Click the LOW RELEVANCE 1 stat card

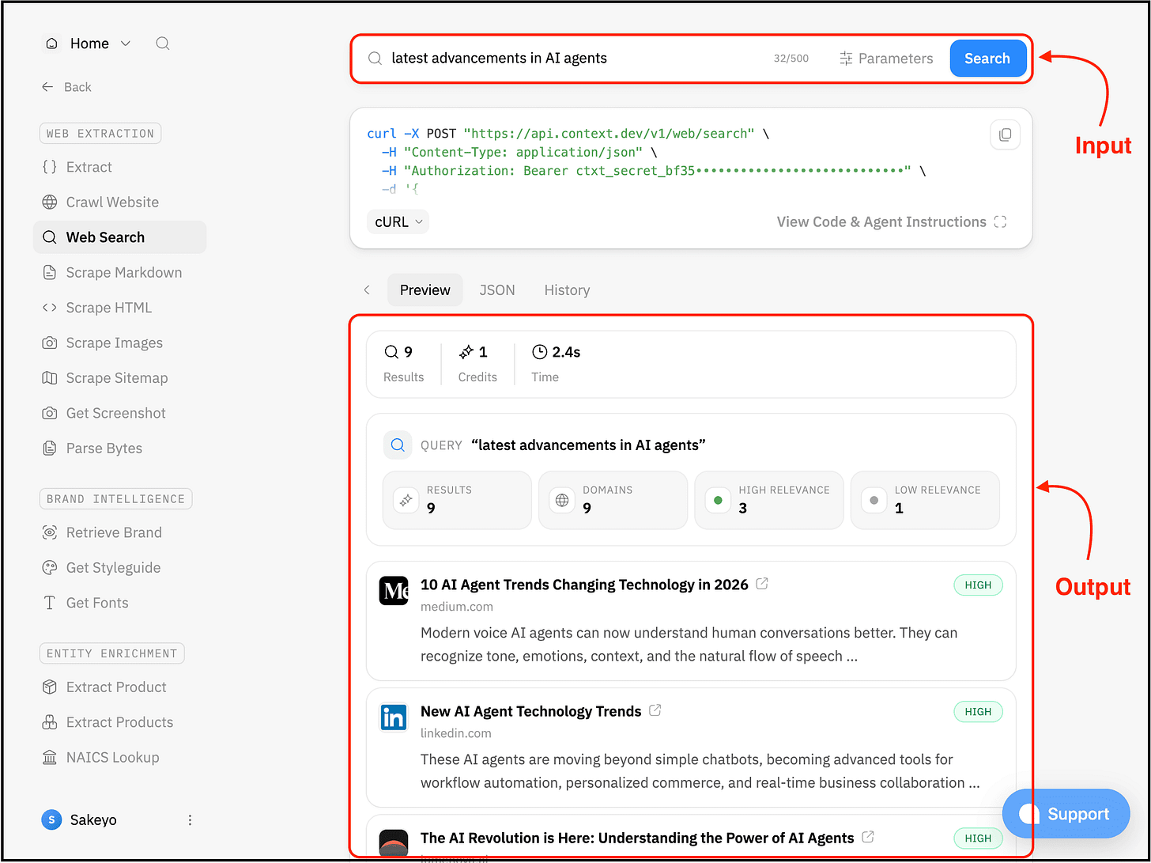tap(925, 500)
